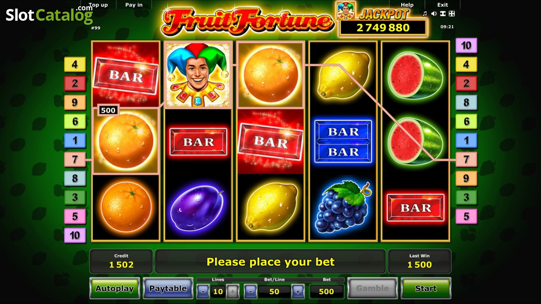Click the double blue BAR symbol
Viewport: 541px width, 304px height.
pyautogui.click(x=343, y=141)
